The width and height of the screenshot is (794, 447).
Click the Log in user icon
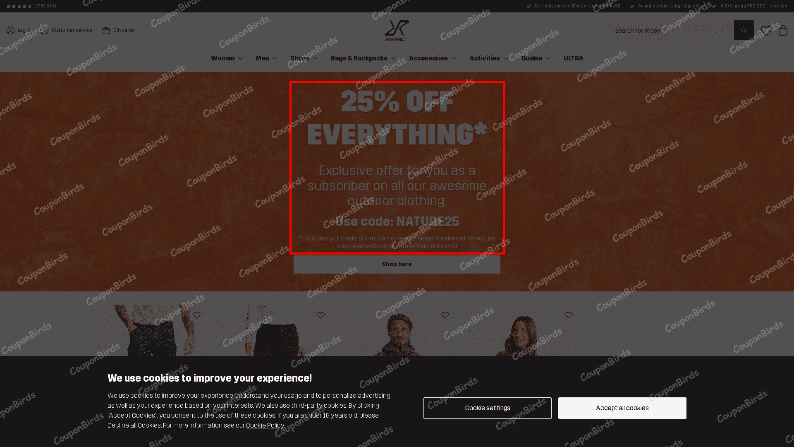pyautogui.click(x=10, y=30)
